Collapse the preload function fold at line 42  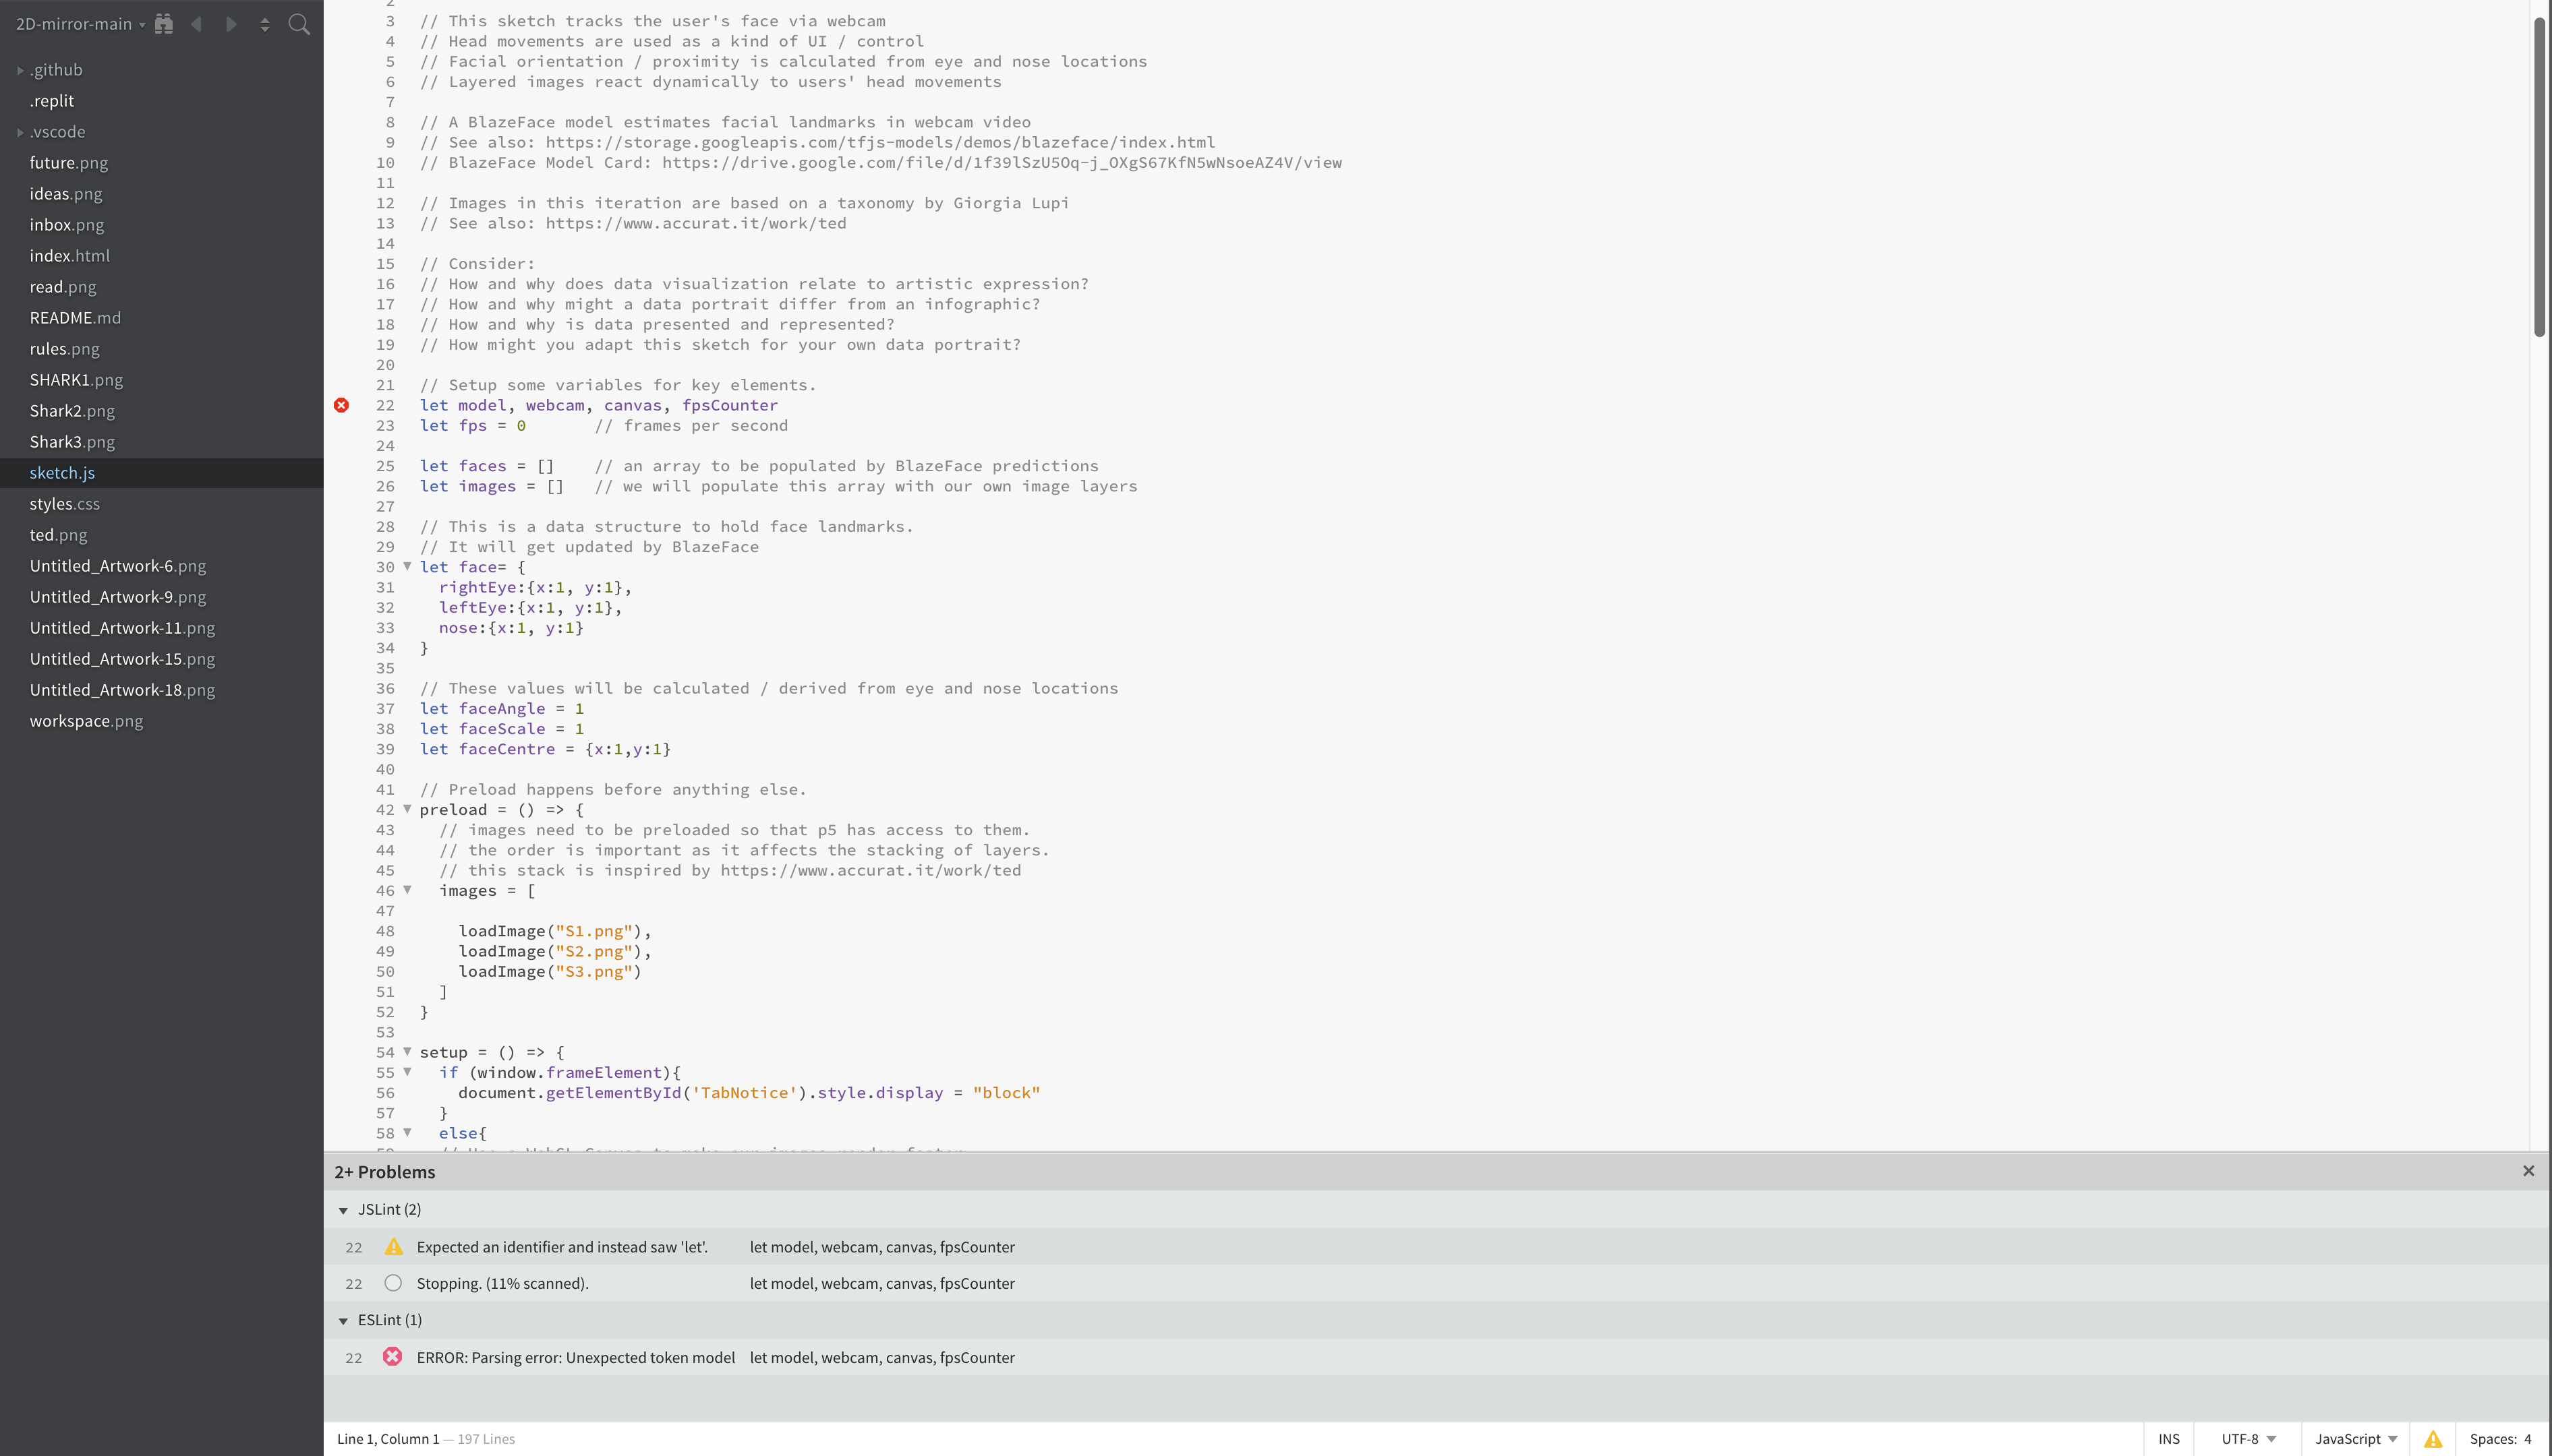click(x=408, y=808)
